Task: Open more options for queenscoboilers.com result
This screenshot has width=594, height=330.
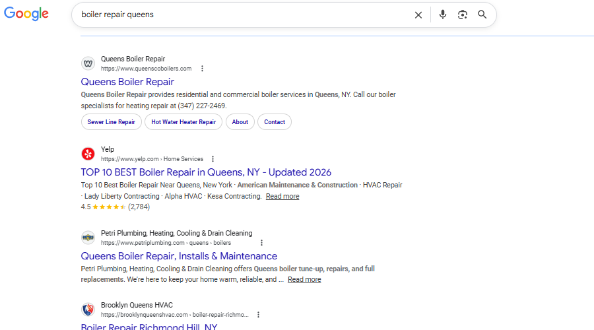Action: pyautogui.click(x=202, y=69)
